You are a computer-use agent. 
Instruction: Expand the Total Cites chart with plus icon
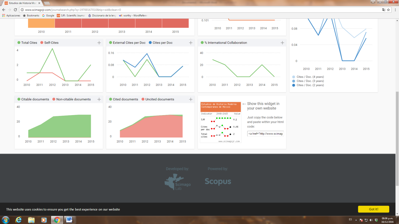99,43
